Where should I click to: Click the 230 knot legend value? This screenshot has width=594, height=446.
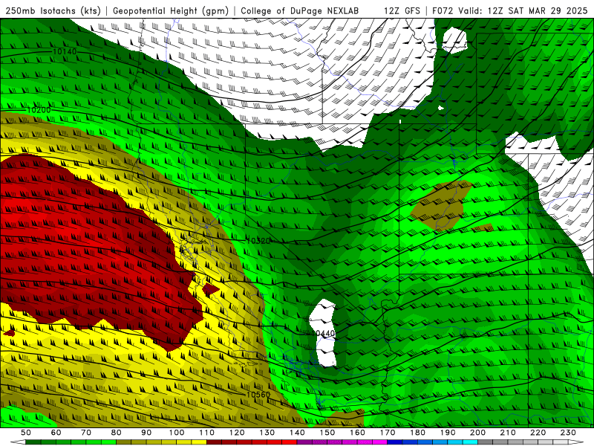click(x=568, y=433)
